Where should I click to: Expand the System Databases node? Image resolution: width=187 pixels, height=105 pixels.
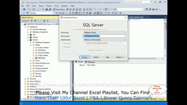pyautogui.click(x=28, y=29)
